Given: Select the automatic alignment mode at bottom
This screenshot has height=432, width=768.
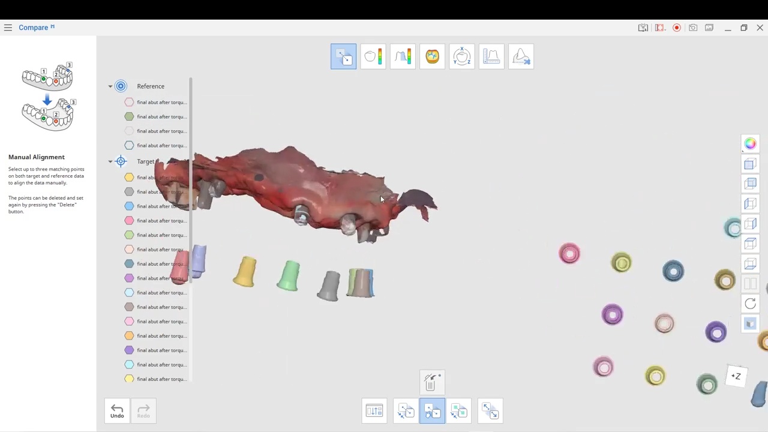Looking at the screenshot, I should click(406, 411).
